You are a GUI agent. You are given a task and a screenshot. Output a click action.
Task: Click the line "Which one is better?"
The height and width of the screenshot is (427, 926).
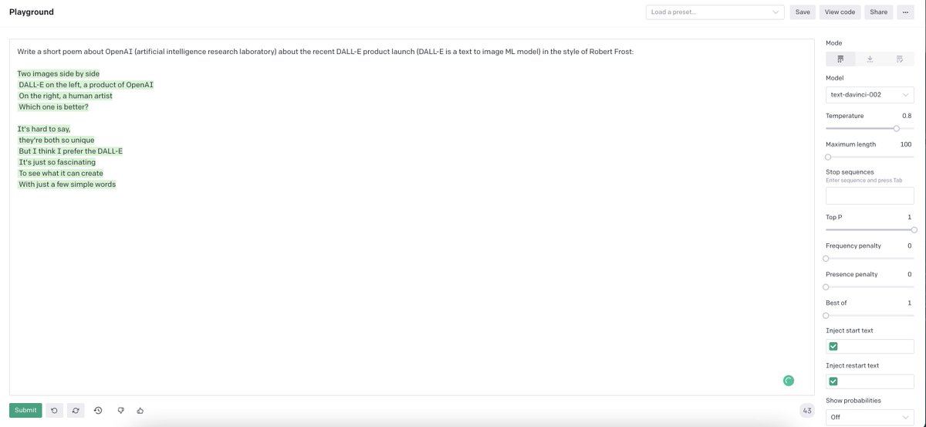click(53, 107)
